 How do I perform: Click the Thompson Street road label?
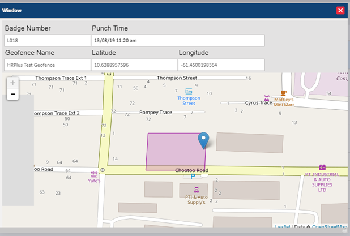tap(177, 78)
